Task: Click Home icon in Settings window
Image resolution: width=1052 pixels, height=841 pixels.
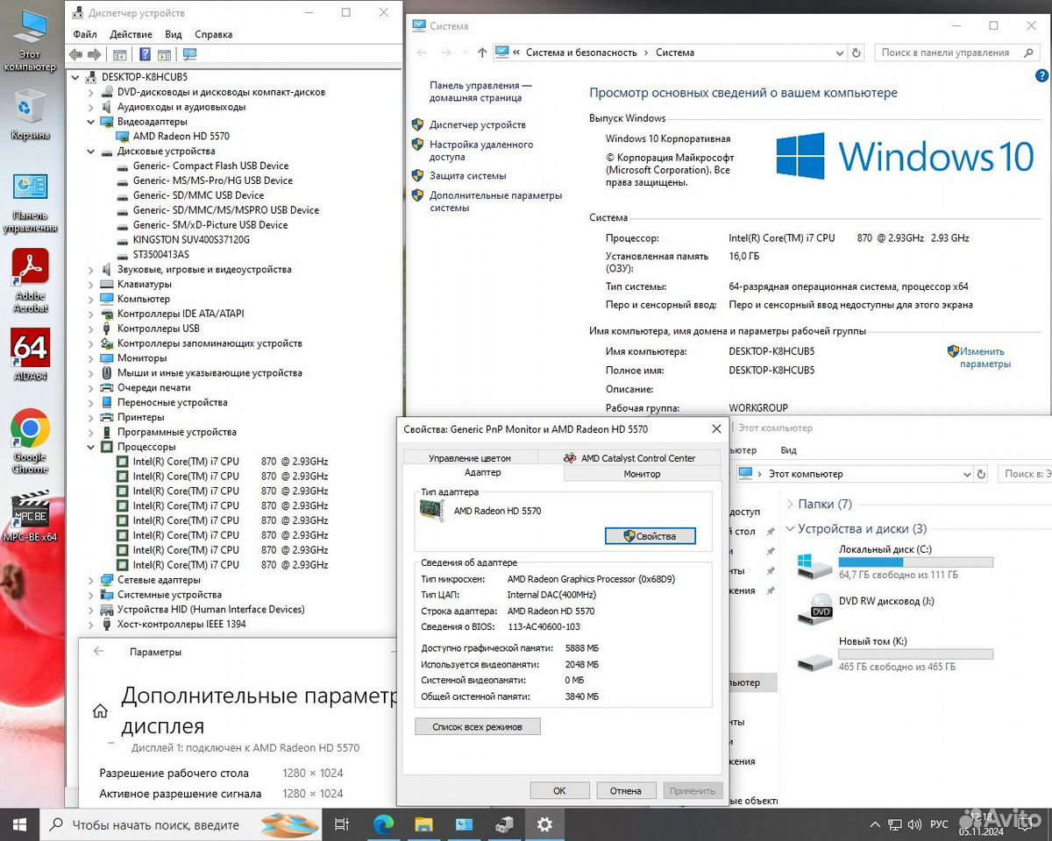Action: (x=101, y=711)
